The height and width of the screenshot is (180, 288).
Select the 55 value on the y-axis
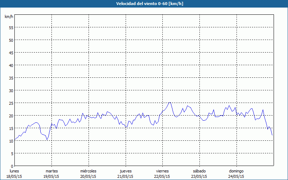pos(11,27)
